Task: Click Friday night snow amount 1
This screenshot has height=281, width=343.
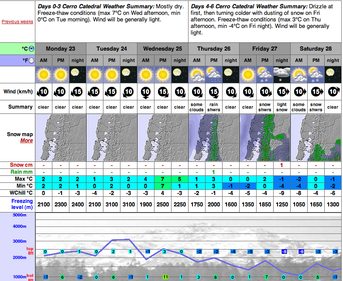Action: pos(282,165)
